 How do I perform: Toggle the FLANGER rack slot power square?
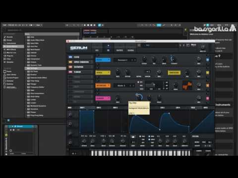click(x=70, y=72)
